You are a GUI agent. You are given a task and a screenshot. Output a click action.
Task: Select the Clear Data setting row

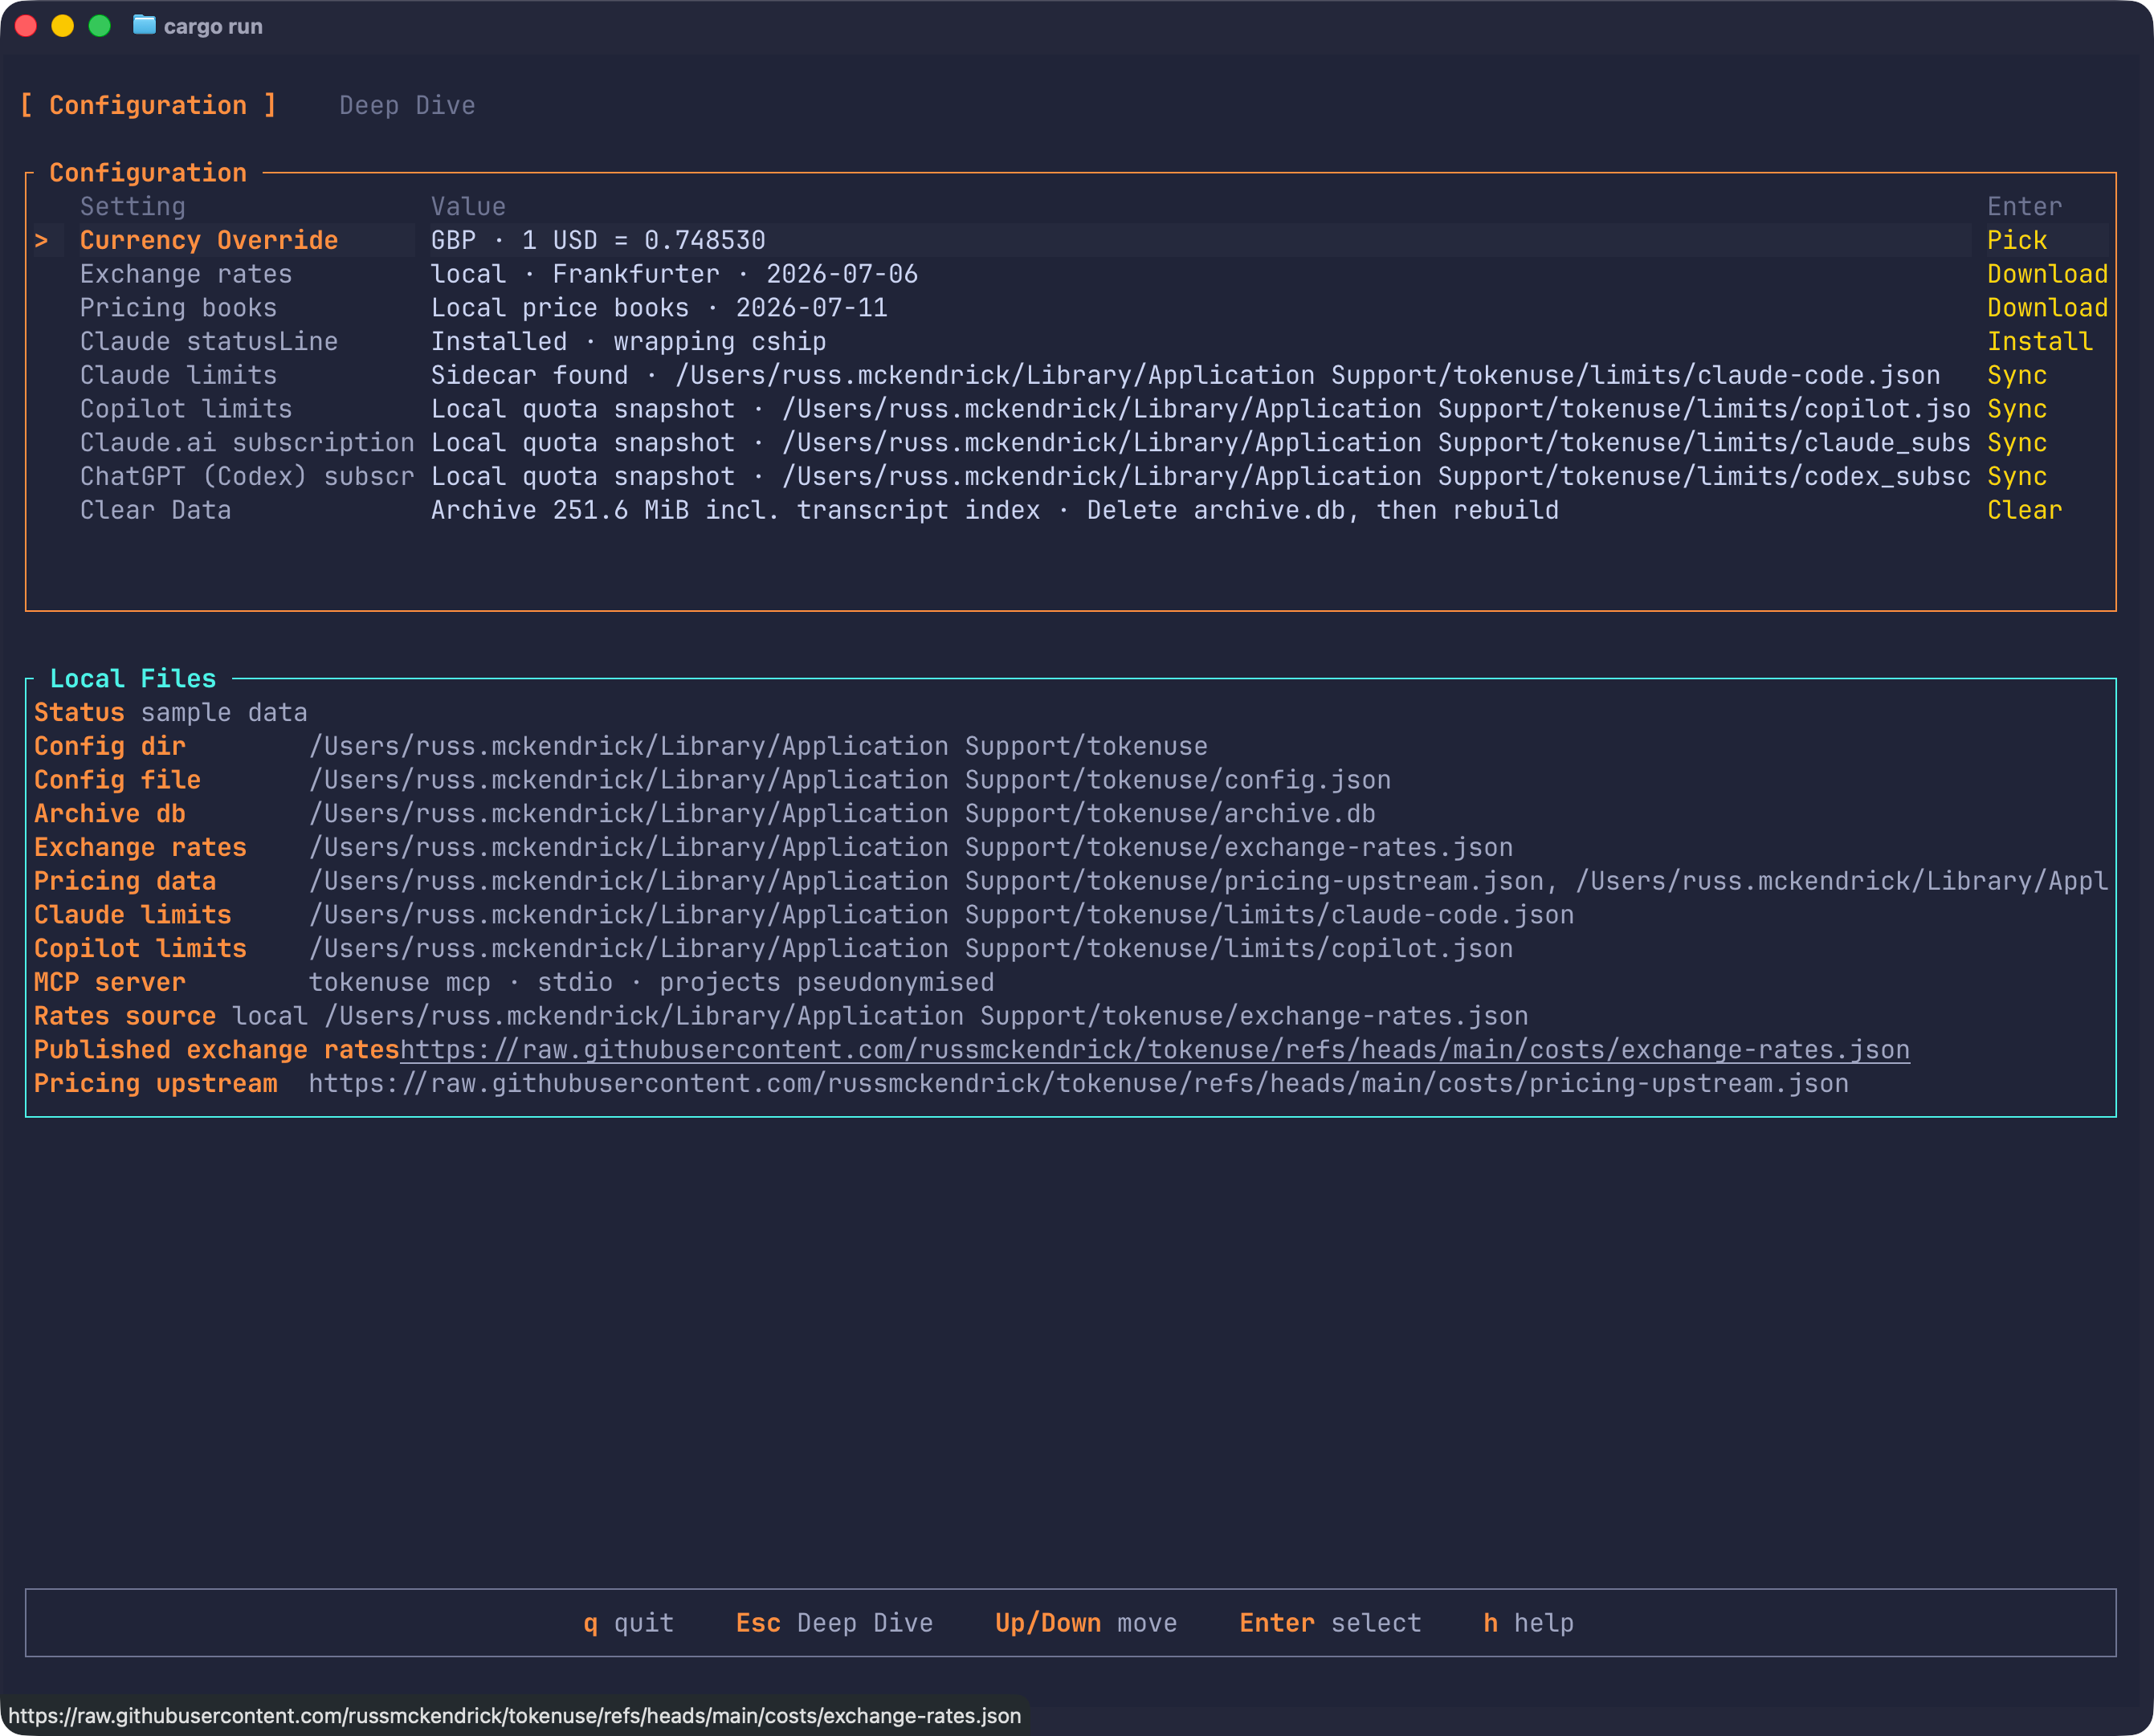[1071, 510]
